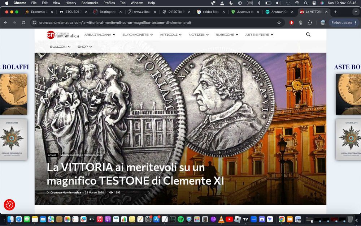This screenshot has height=226, width=361.
Task: Expand BULLION menu
Action: pos(60,47)
